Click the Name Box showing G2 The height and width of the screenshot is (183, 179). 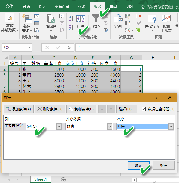coord(17,47)
